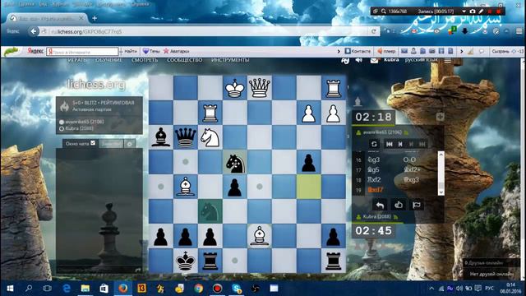
Task: Open opponent avanrika65 profile in game panel
Action: (x=382, y=132)
